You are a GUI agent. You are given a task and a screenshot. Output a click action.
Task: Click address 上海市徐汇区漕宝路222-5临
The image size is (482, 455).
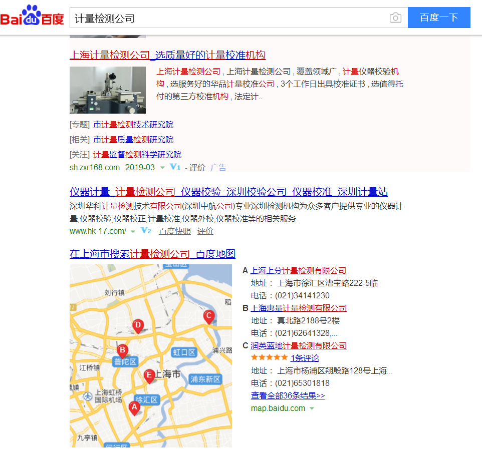pyautogui.click(x=327, y=283)
